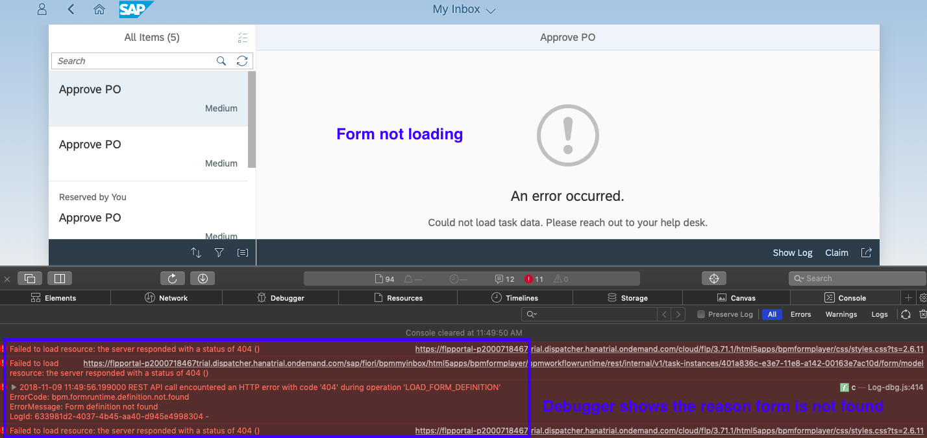This screenshot has height=438, width=927.
Task: Click the share icon next to Claim
Action: coord(866,253)
